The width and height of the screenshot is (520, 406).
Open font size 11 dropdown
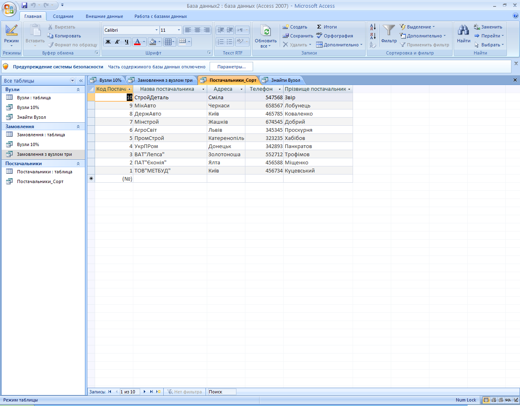click(179, 30)
